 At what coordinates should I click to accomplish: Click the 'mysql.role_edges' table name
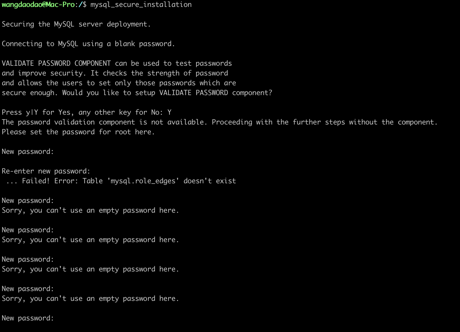[143, 181]
